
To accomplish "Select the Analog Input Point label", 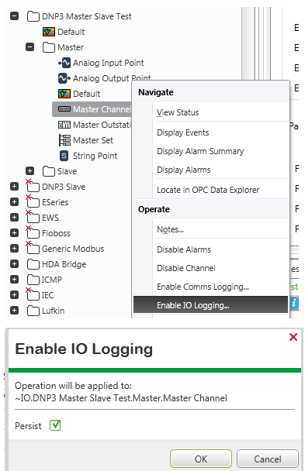I will [x=109, y=63].
